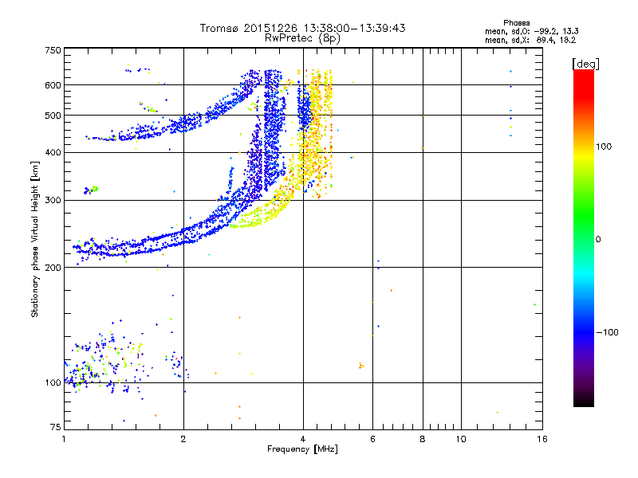Click the 'Frequency [MHz]' axis title

[x=302, y=449]
